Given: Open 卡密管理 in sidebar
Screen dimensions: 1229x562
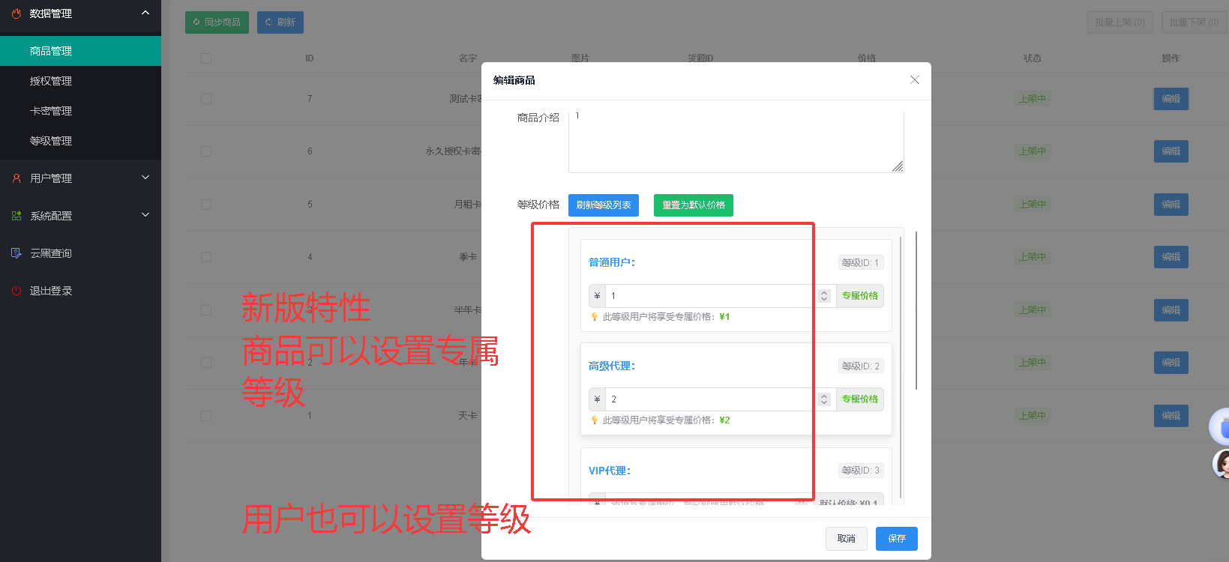Looking at the screenshot, I should [x=80, y=111].
